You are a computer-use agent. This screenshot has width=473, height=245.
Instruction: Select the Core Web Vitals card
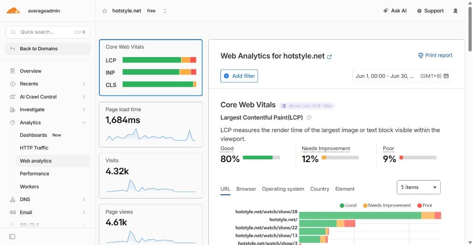pyautogui.click(x=151, y=68)
